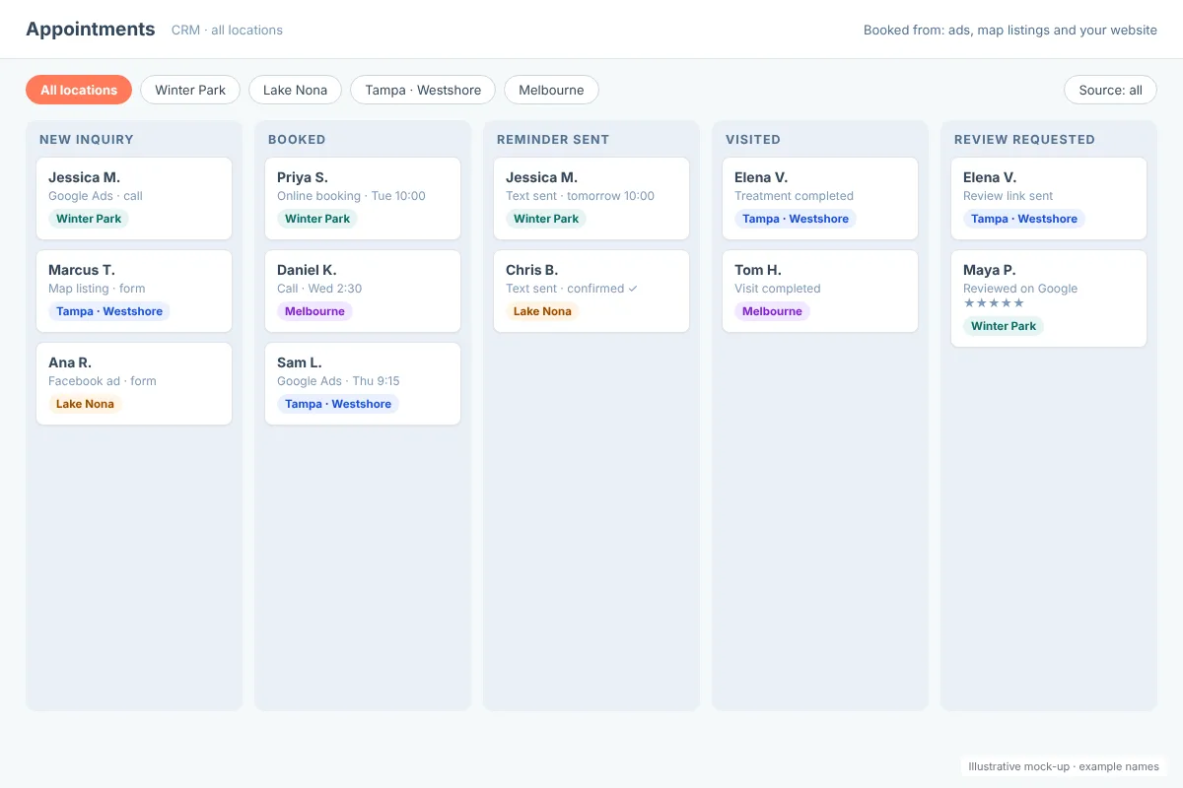
Task: Click Tampa · Westshore tag on Marcus T.
Action: [109, 311]
